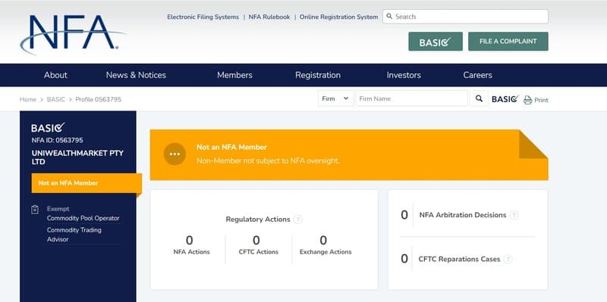Screen dimensions: 607x302
Task: Click Non-Member not subject to NFA oversight text
Action: click(x=268, y=160)
